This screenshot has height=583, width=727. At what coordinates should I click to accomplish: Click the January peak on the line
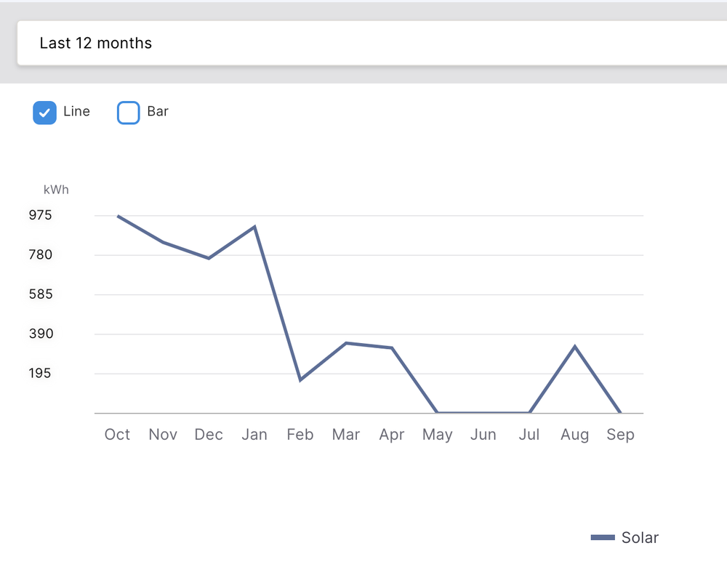(254, 227)
